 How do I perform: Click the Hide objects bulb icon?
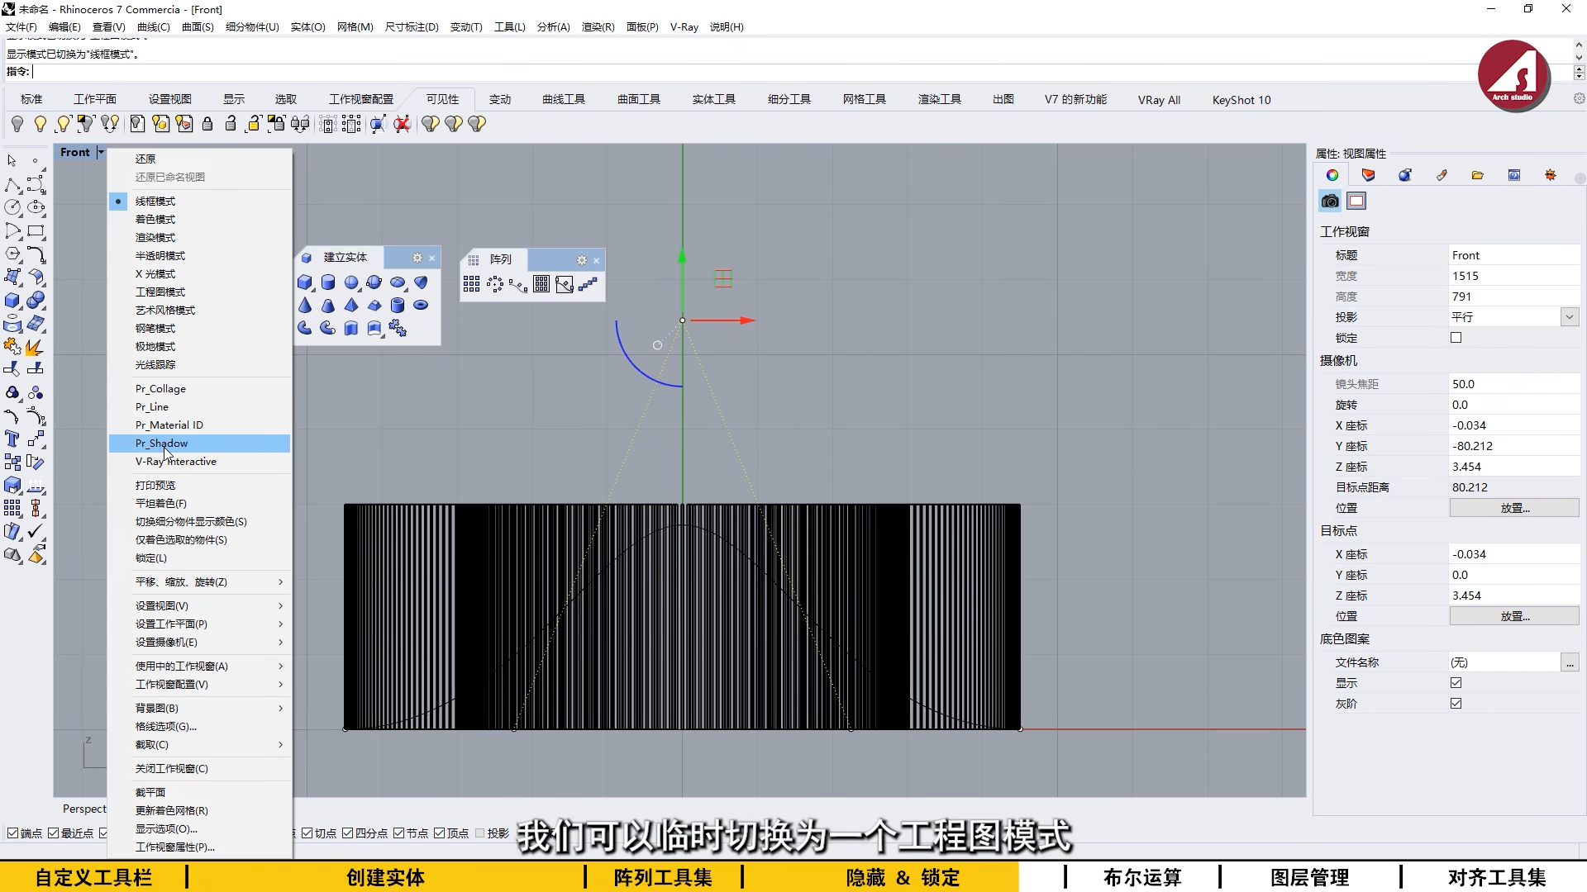(x=17, y=124)
